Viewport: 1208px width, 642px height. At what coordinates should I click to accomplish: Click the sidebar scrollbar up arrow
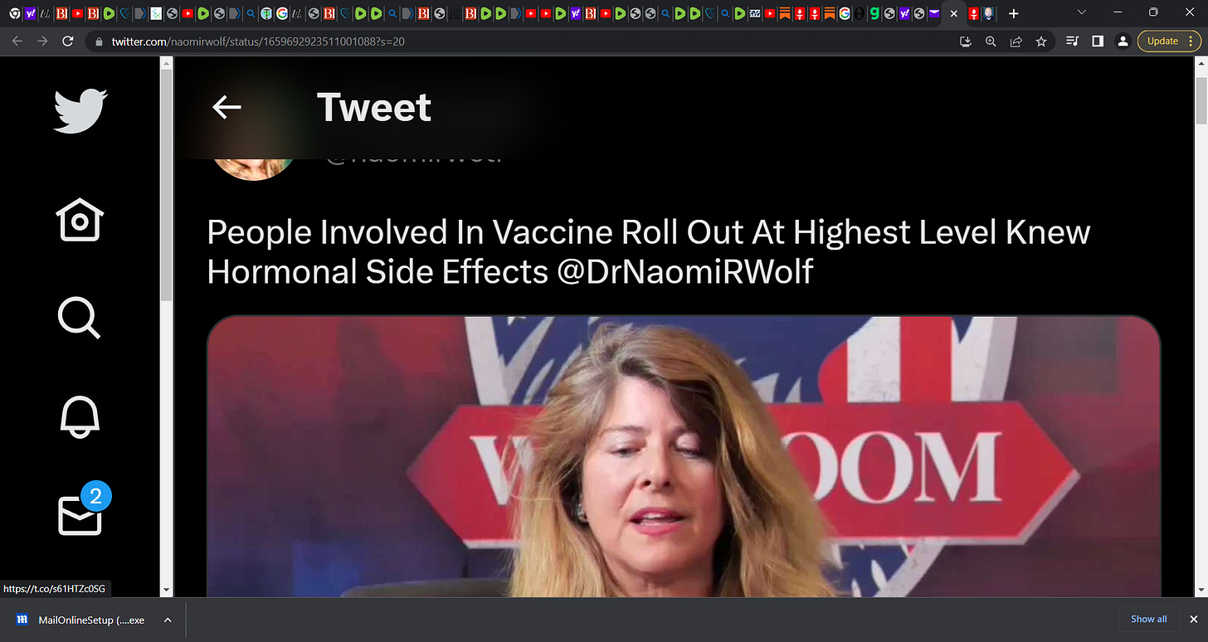166,63
